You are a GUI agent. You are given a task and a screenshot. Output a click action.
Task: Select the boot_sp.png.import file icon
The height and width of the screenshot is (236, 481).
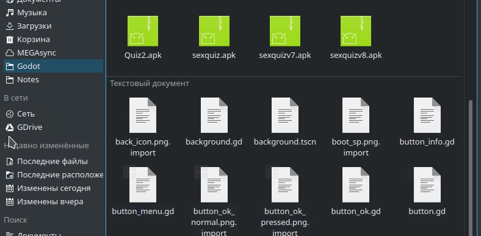point(356,115)
